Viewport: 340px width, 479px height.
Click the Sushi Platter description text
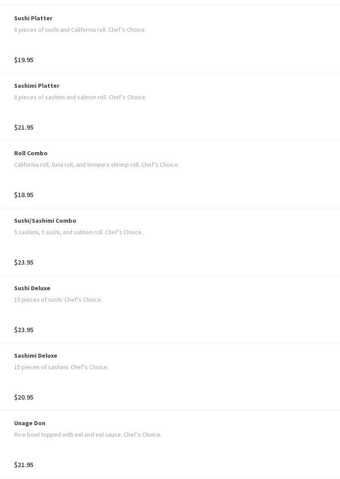point(80,30)
